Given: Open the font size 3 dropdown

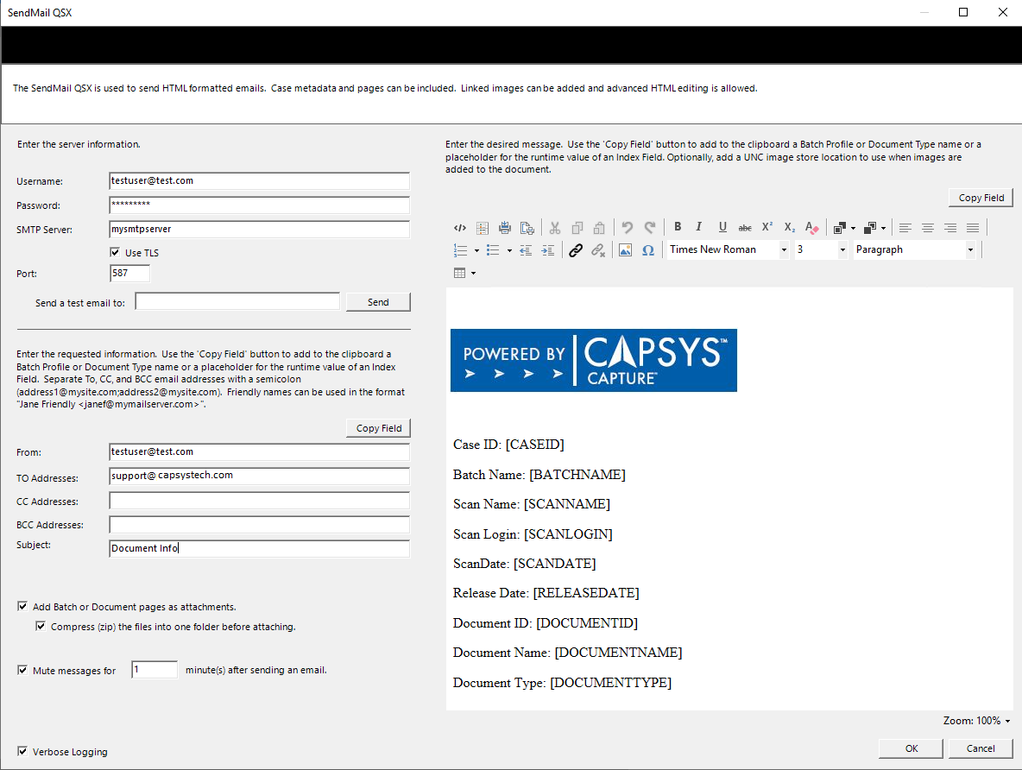Looking at the screenshot, I should coord(842,249).
